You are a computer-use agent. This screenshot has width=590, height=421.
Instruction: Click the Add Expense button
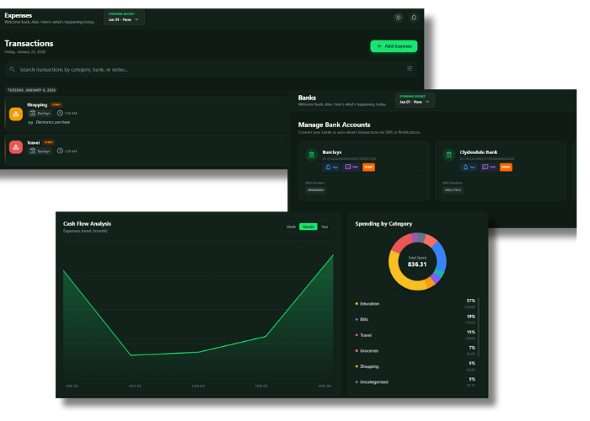tap(394, 45)
